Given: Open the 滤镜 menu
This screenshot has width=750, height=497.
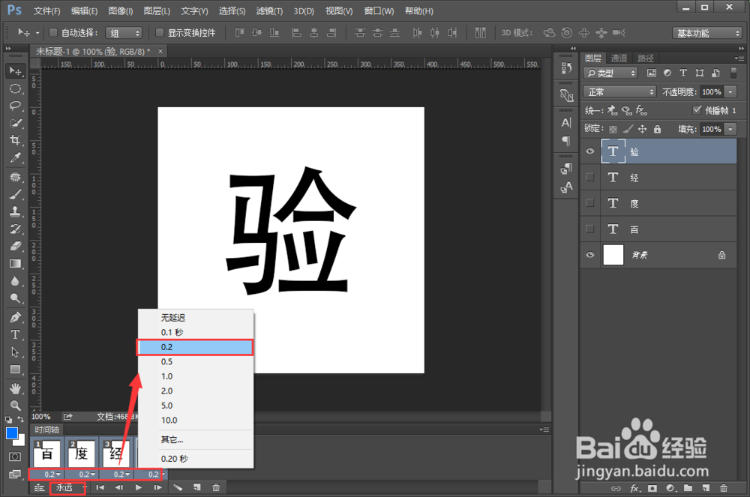Looking at the screenshot, I should point(268,10).
